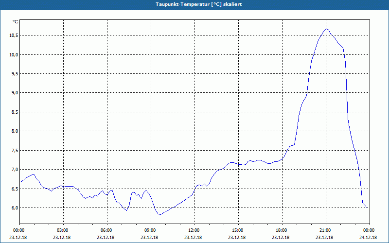Click the '21:00' time label
The width and height of the screenshot is (389, 243).
(x=326, y=230)
